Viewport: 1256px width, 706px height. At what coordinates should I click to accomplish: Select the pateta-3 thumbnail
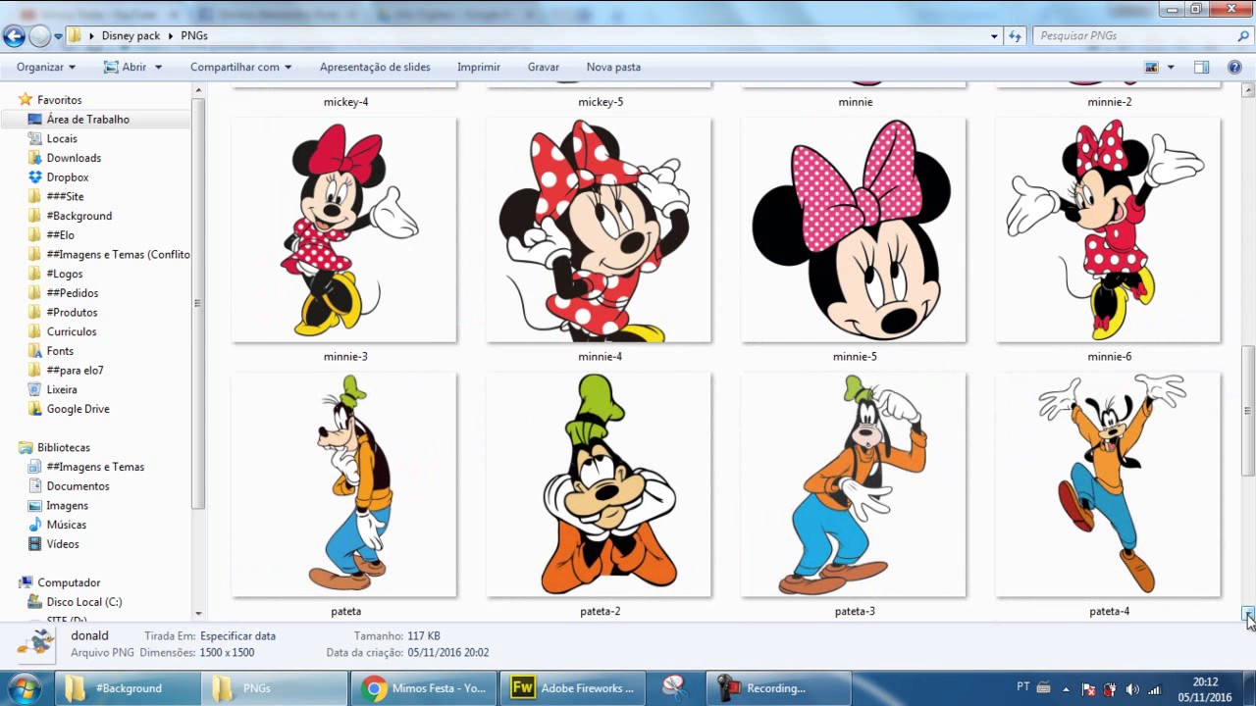[854, 484]
